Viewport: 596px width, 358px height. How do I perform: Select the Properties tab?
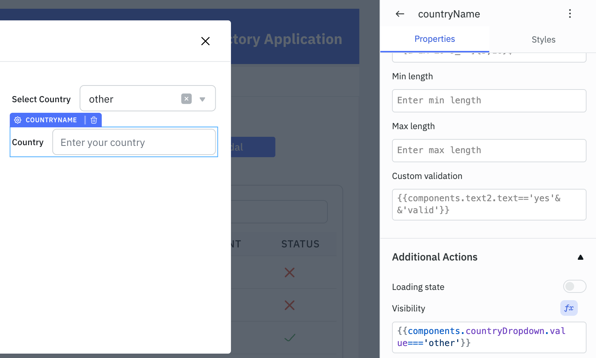(x=435, y=39)
